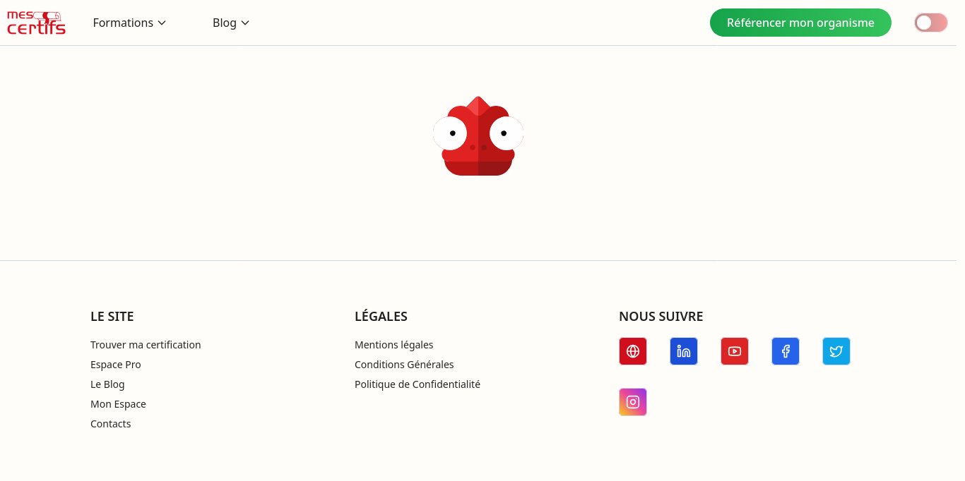Open Trouver ma certification link
This screenshot has height=481, width=965.
coord(146,345)
